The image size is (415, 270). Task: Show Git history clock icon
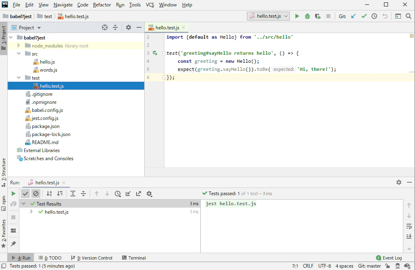click(x=374, y=16)
